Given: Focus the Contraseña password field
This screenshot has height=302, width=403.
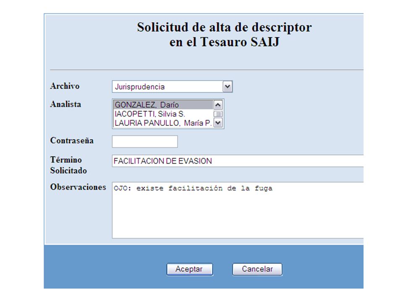Looking at the screenshot, I should pyautogui.click(x=145, y=141).
